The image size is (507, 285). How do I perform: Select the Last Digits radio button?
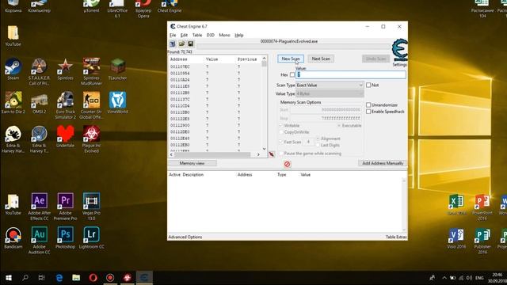[318, 145]
